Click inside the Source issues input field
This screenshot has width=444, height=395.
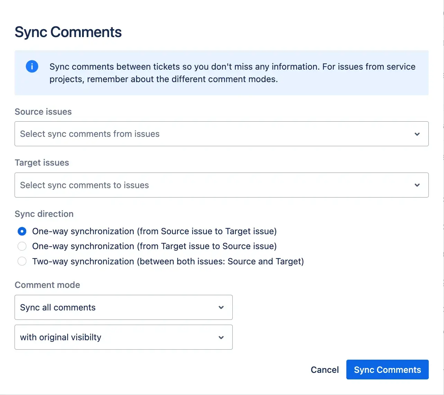[139, 134]
